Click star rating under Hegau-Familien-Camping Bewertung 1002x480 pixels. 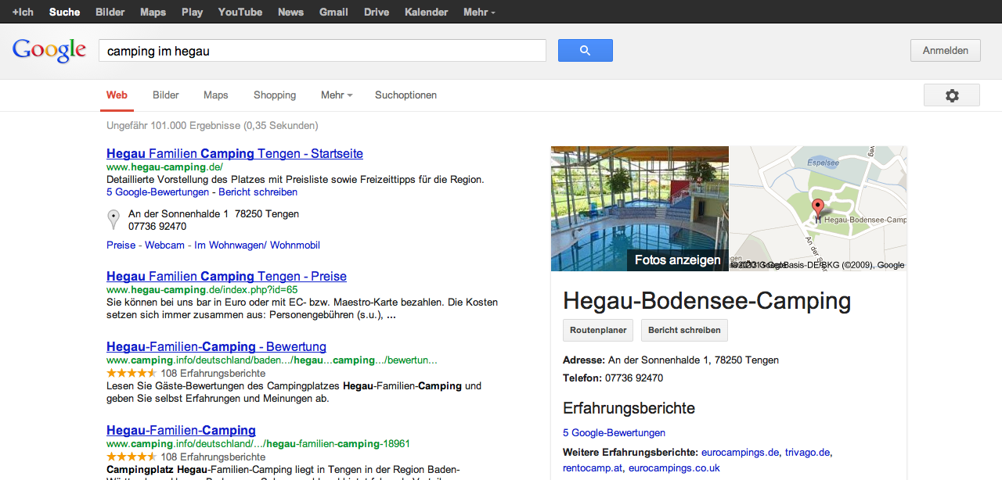132,373
